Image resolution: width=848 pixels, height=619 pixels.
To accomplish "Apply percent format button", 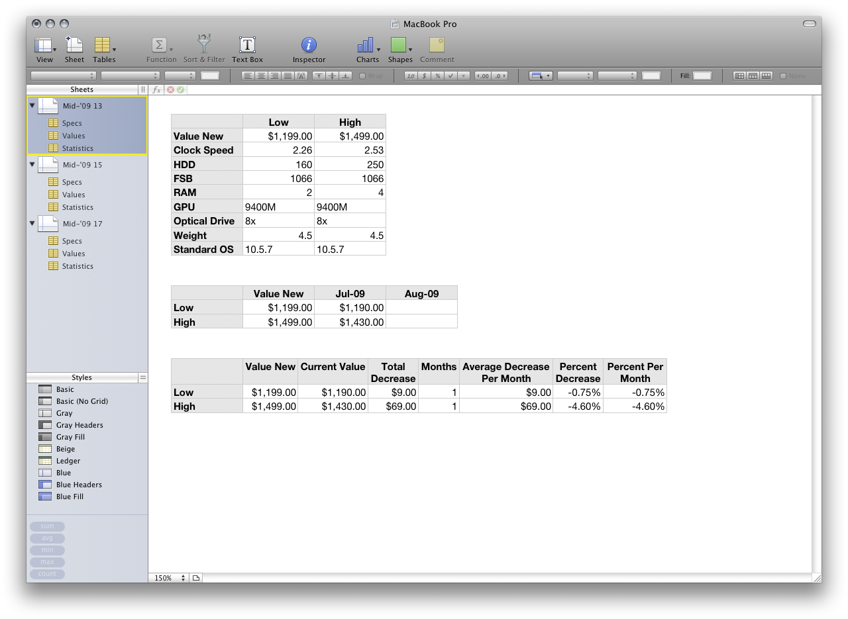I will point(437,76).
